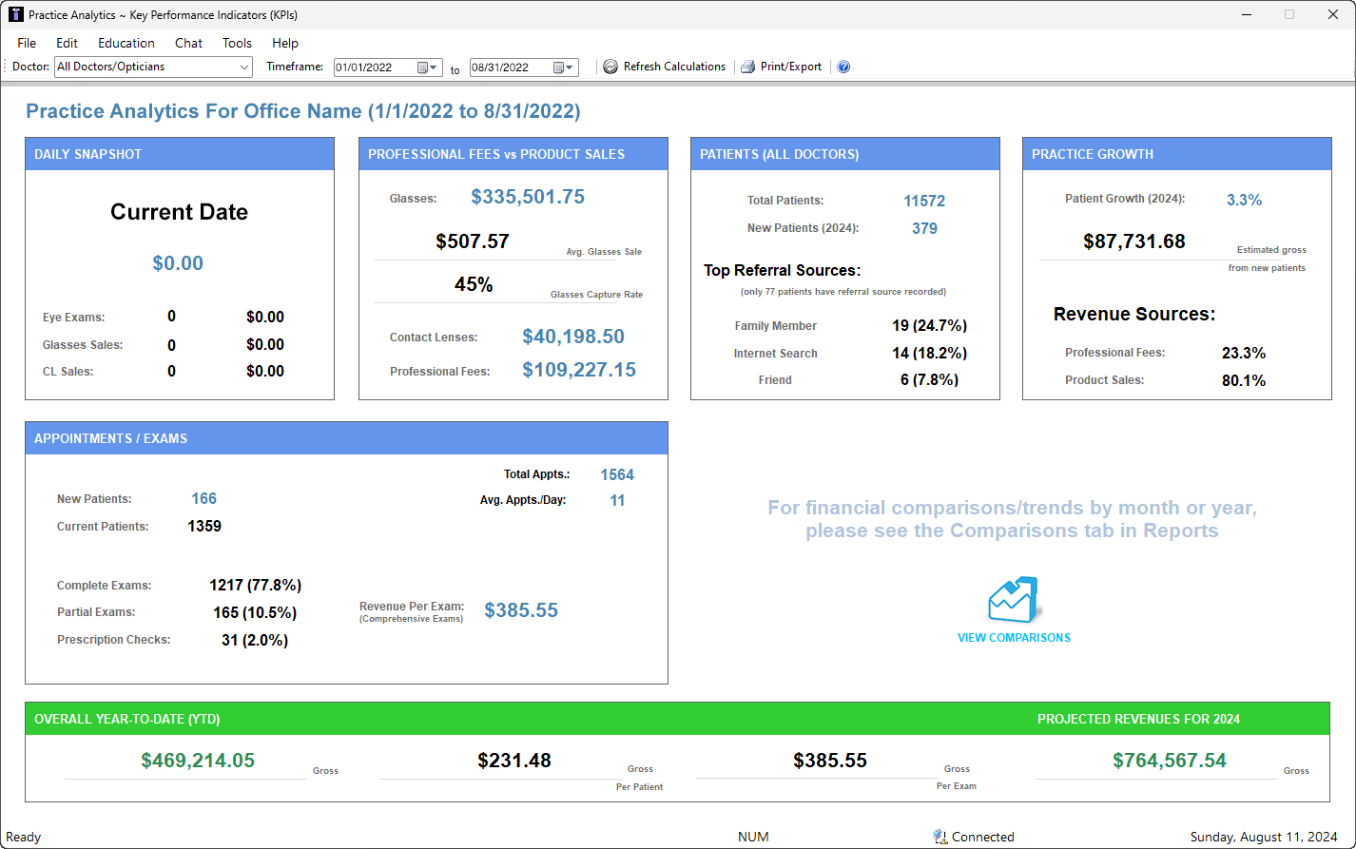This screenshot has width=1356, height=849.
Task: Click the Avg. Appts./Day value 11
Action: 617,500
